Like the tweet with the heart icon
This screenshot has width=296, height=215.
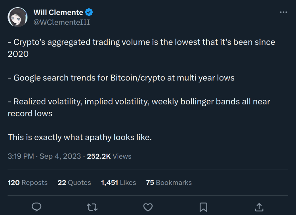click(148, 207)
